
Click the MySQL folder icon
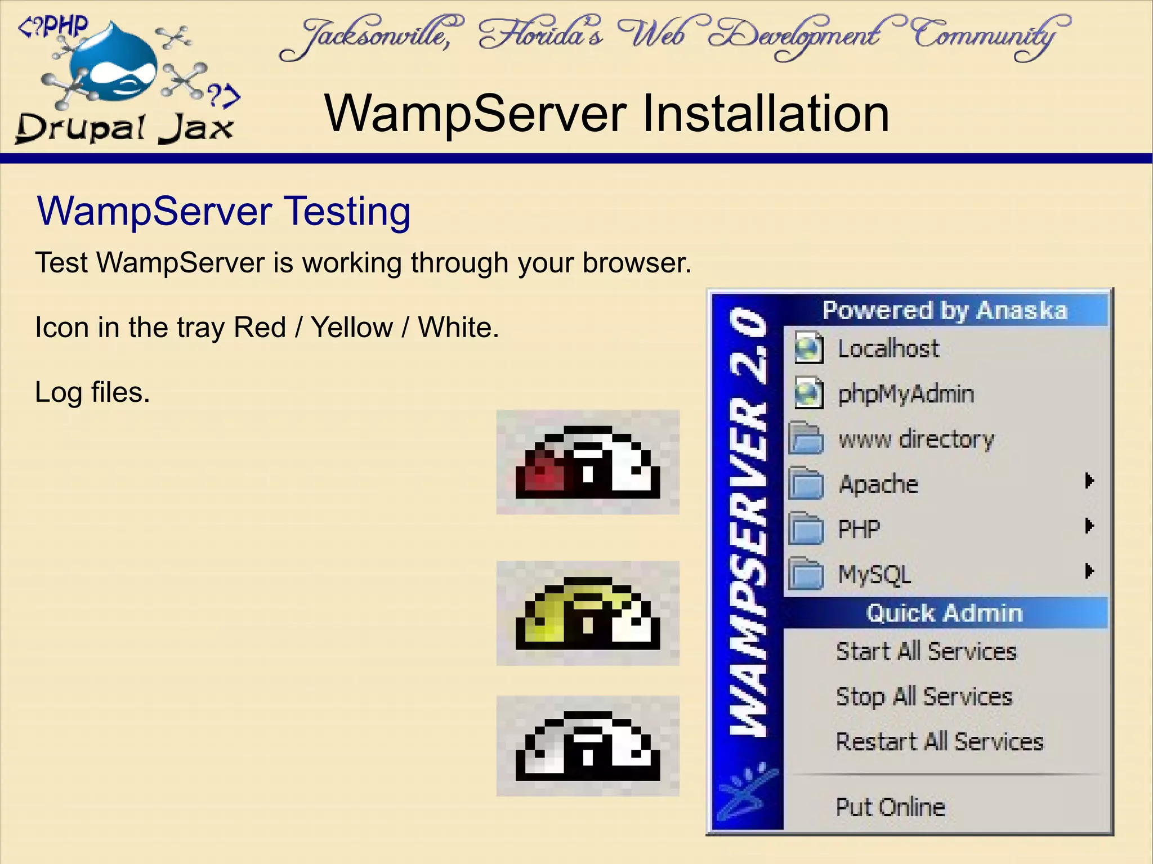806,573
